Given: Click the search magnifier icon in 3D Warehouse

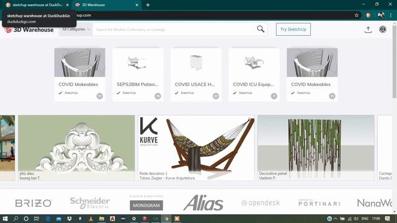Looking at the screenshot, I should point(261,29).
